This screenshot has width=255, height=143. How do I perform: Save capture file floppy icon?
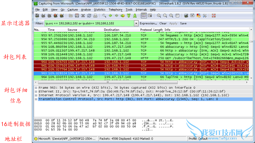[x=77, y=16]
